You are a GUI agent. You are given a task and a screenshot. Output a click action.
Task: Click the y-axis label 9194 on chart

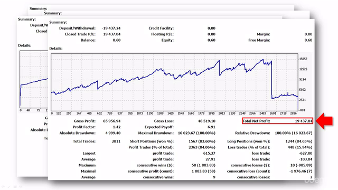pyautogui.click(x=303, y=80)
